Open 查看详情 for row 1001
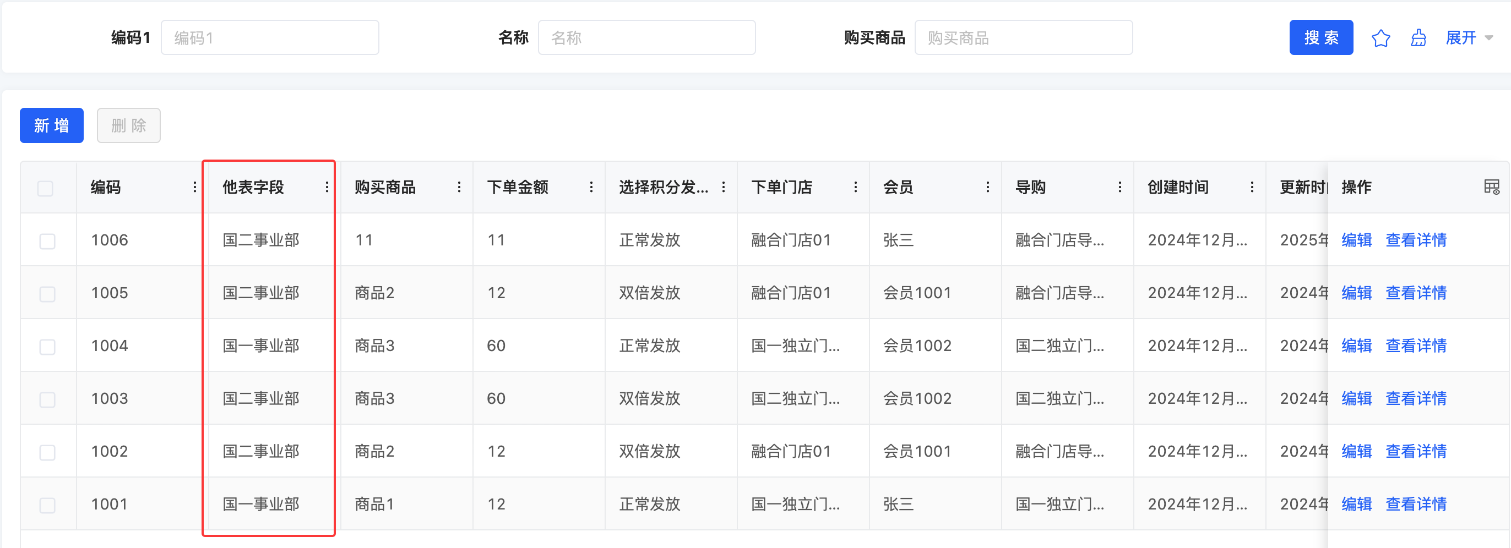The width and height of the screenshot is (1511, 548). (1415, 504)
